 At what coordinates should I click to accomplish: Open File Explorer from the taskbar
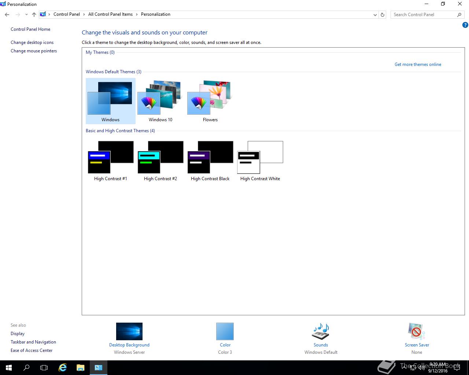tap(80, 368)
